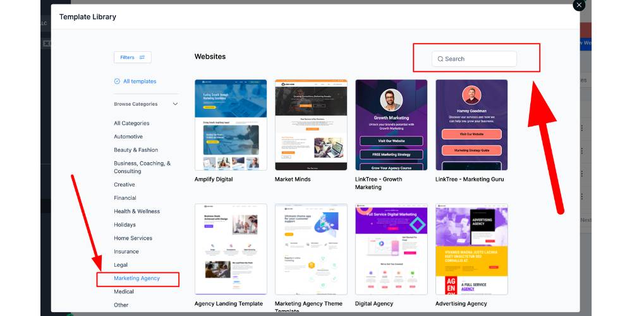Choose the Automotive category
Image resolution: width=632 pixels, height=316 pixels.
point(128,137)
